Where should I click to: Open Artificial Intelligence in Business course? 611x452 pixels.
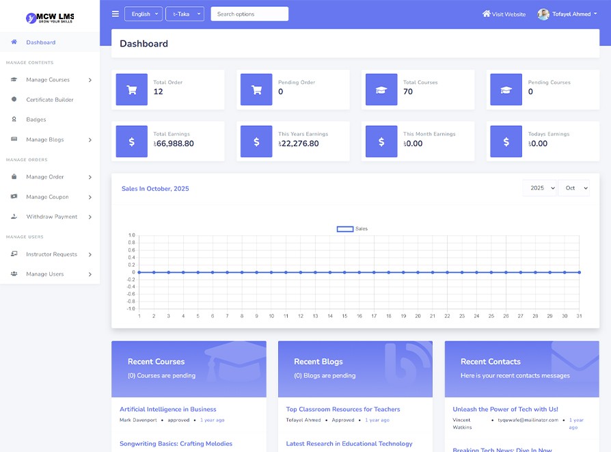167,409
